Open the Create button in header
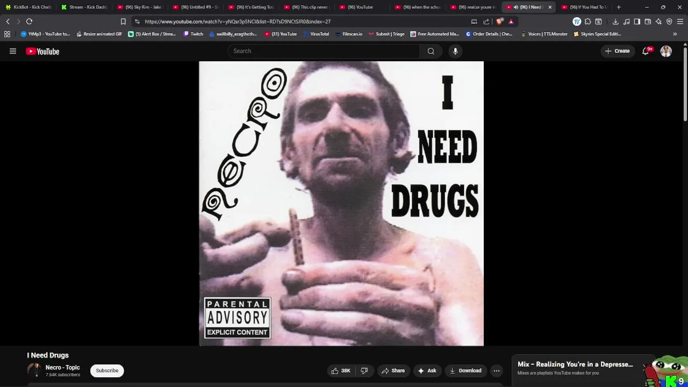Screen dimensions: 688x387 point(617,51)
